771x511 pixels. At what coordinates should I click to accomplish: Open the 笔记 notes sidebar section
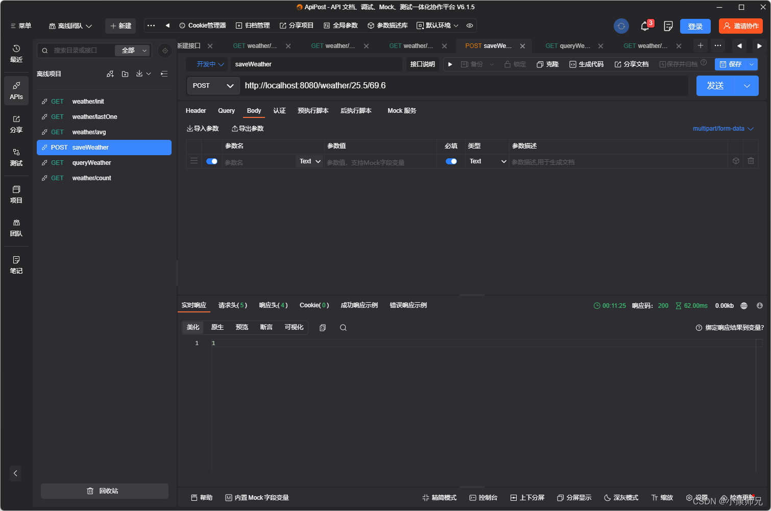(x=16, y=265)
